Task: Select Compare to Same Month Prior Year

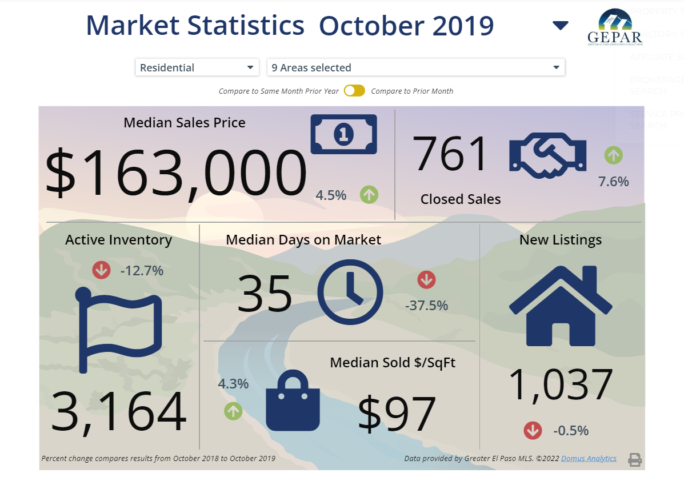Action: point(278,91)
